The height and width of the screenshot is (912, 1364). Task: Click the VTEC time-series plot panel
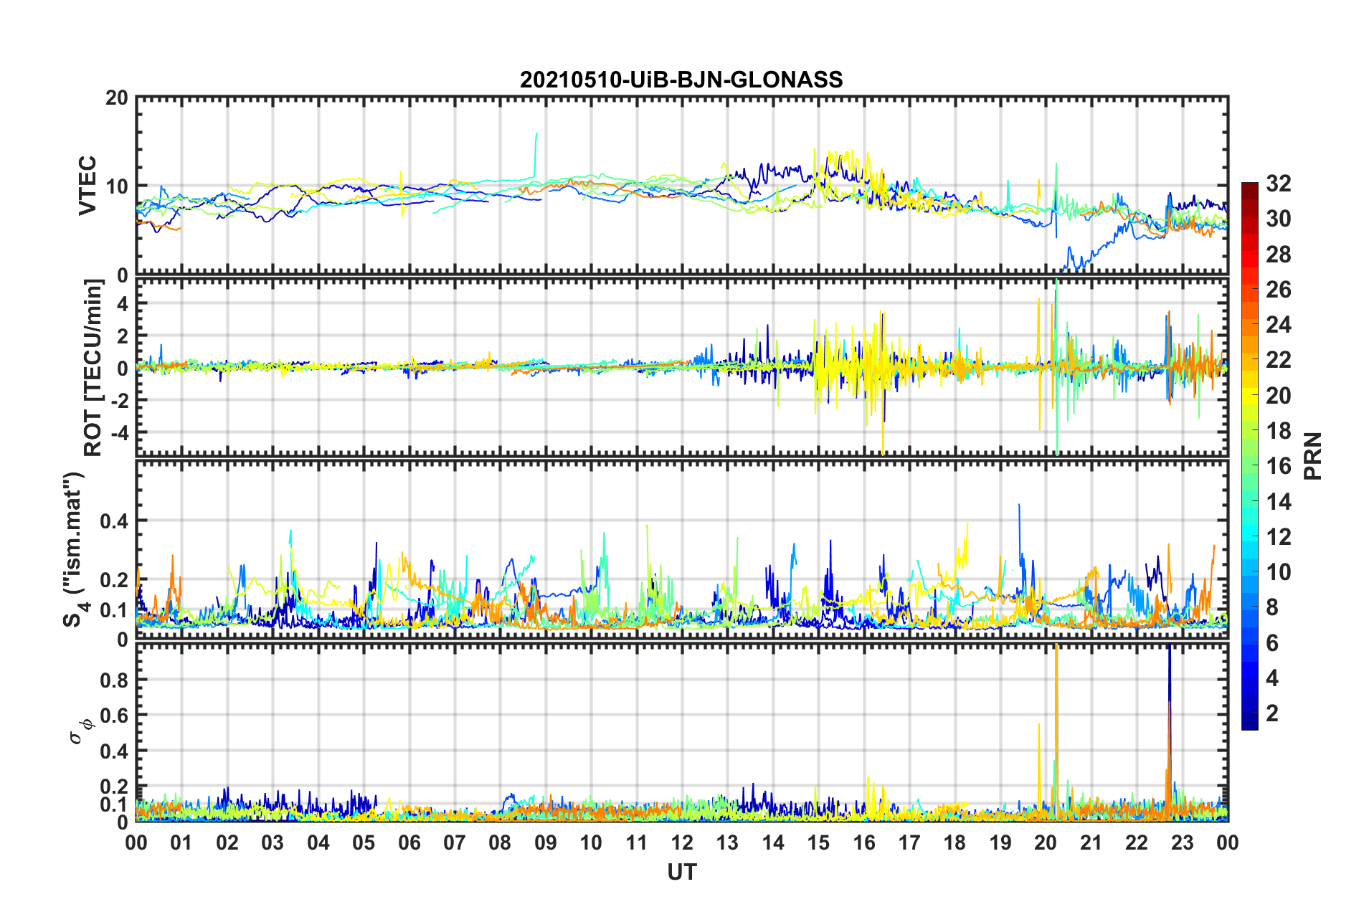[x=681, y=185]
